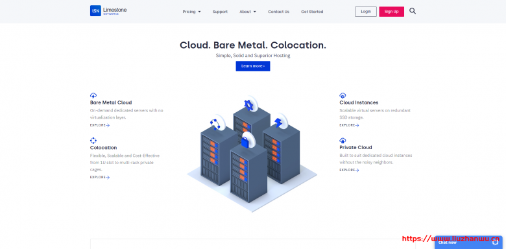Screen dimensions: 506x249
Task: Go to Get Started
Action: (x=312, y=12)
